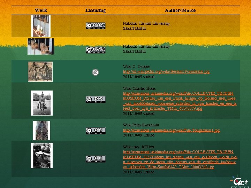Click 'National Taiwan University' in the first row
Screen dimensions: 251x188
(x=146, y=23)
